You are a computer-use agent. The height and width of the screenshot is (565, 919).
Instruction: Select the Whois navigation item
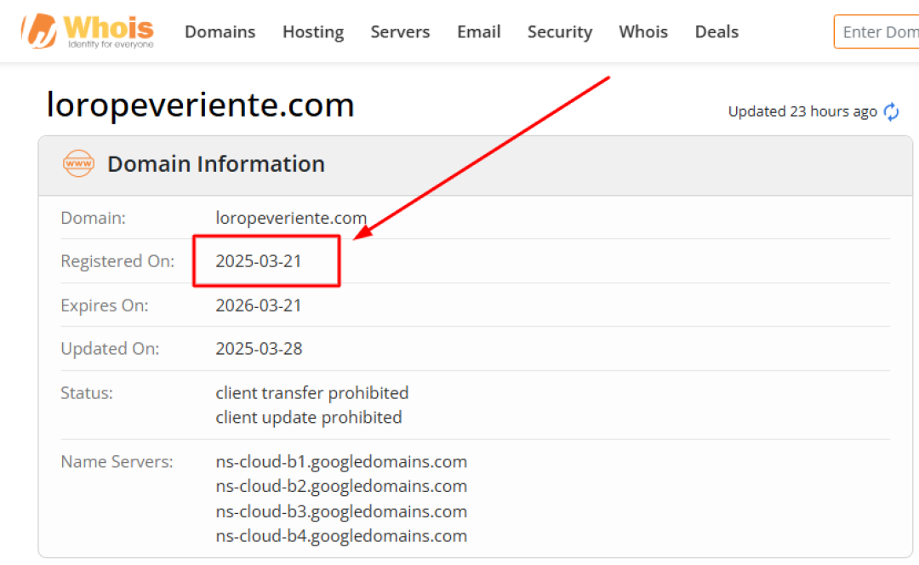[x=643, y=31]
